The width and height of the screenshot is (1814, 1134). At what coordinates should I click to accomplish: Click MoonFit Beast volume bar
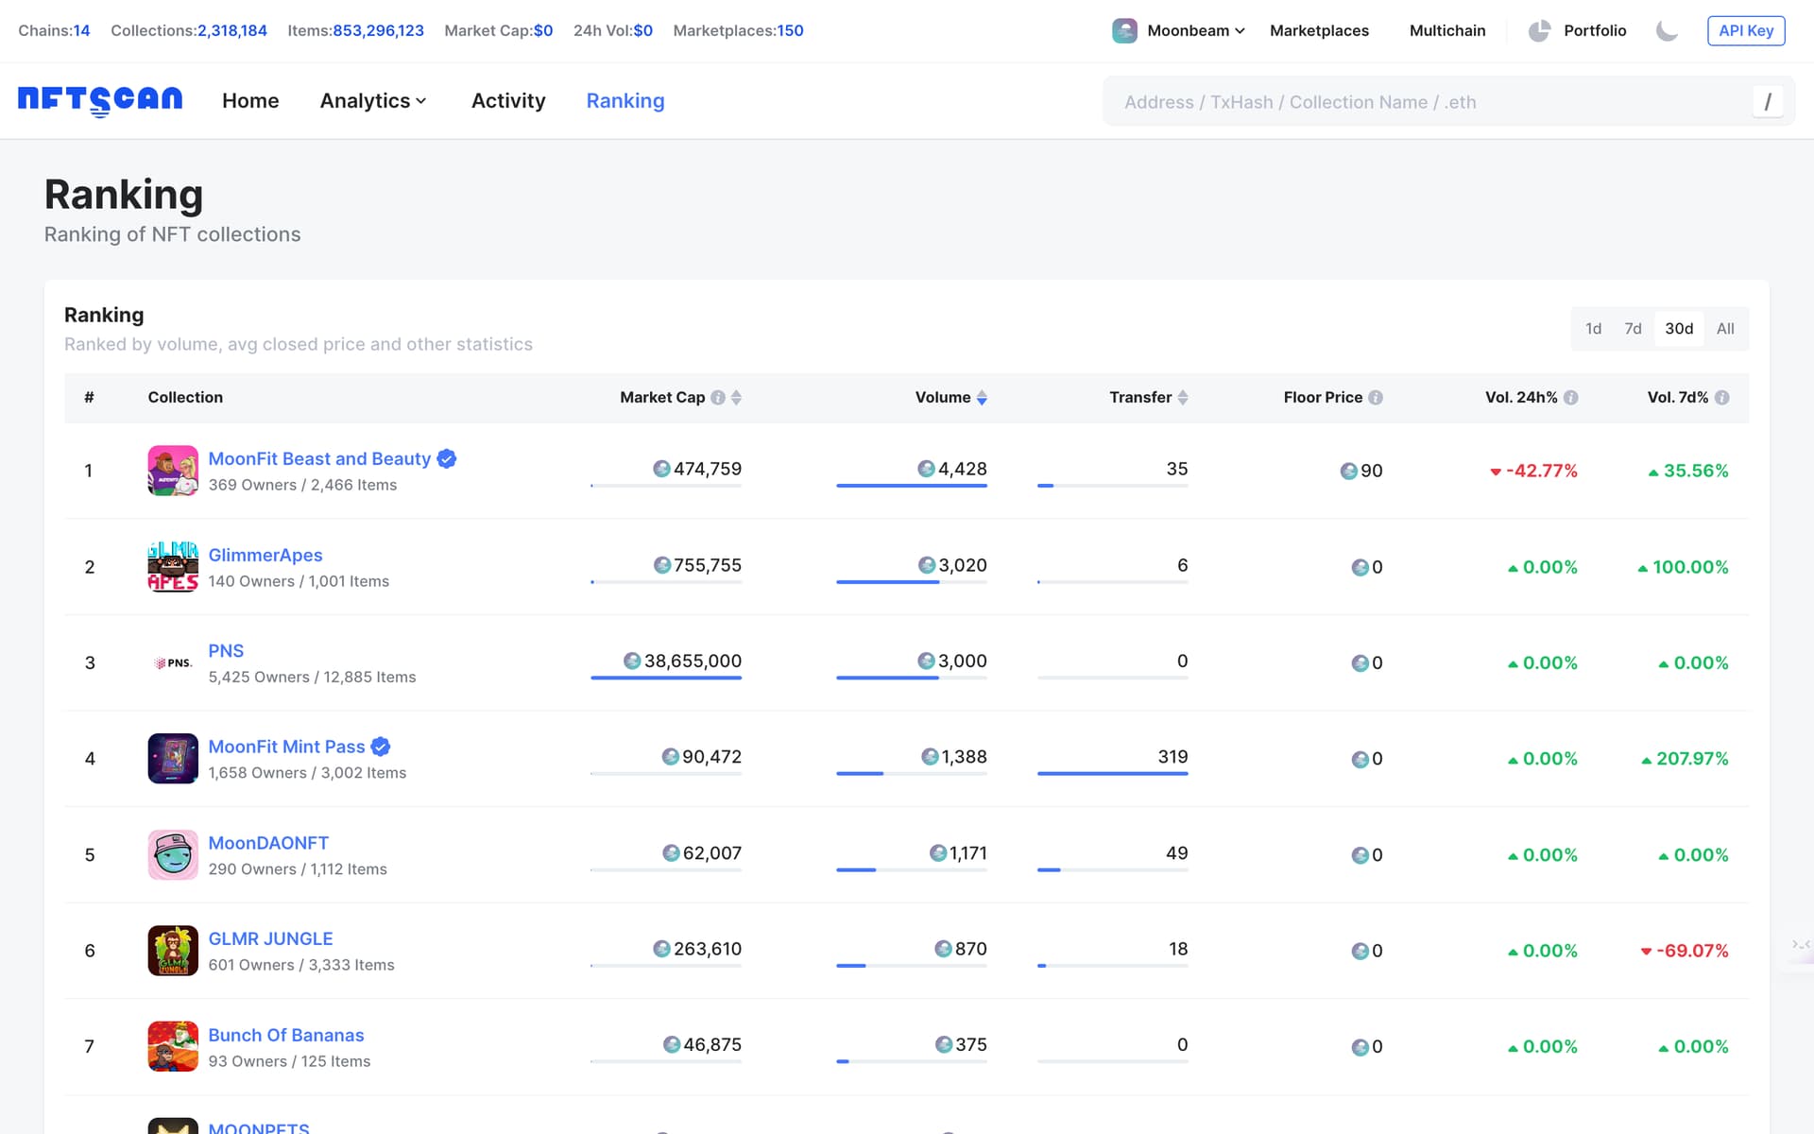click(x=912, y=486)
